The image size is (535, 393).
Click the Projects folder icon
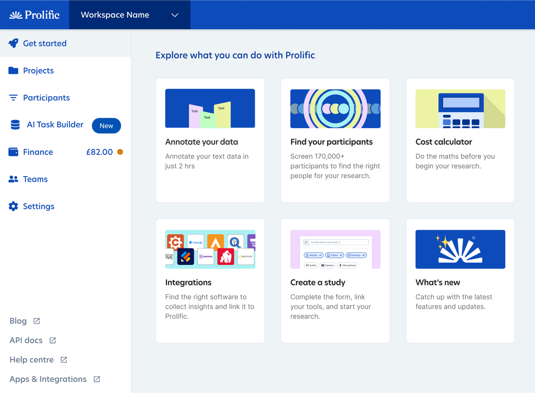(13, 70)
